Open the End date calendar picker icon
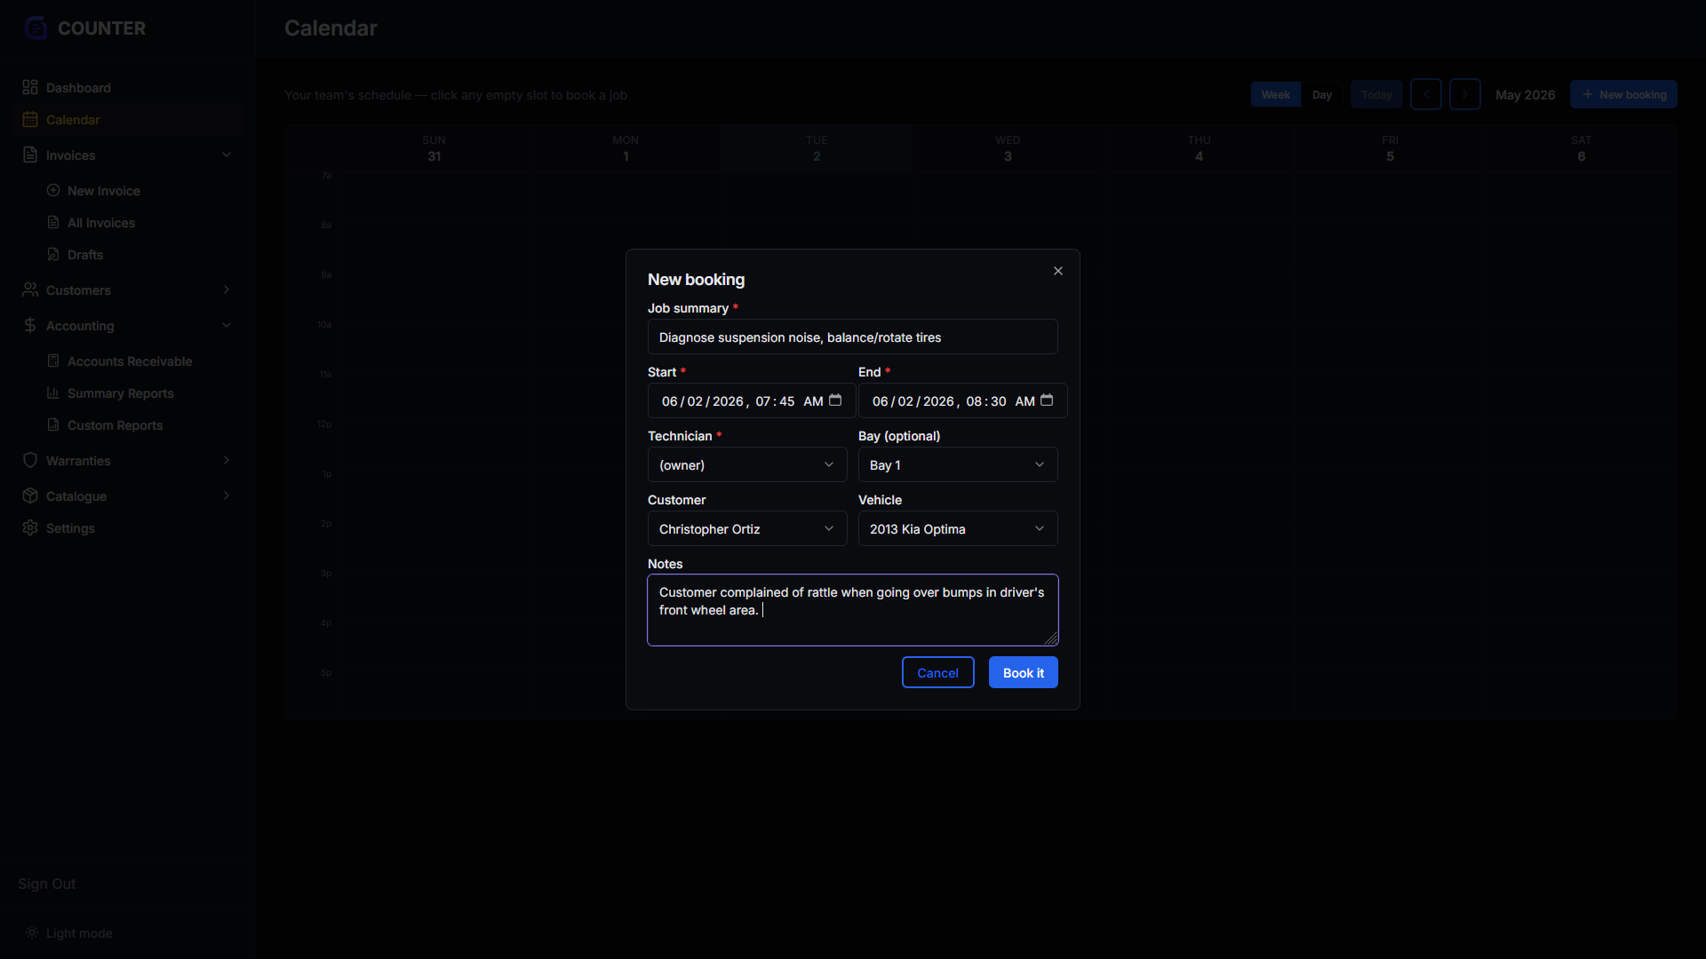This screenshot has height=959, width=1706. [x=1047, y=400]
